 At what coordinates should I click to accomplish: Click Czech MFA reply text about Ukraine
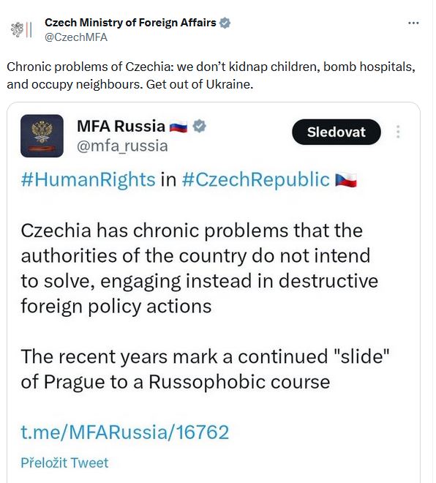click(211, 75)
